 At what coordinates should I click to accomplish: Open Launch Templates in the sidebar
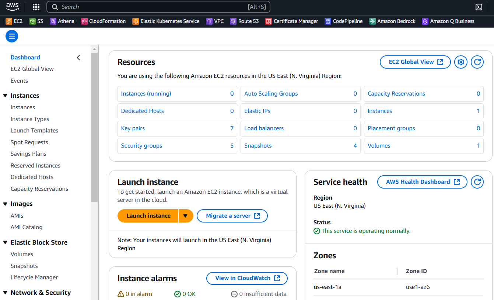tap(34, 131)
